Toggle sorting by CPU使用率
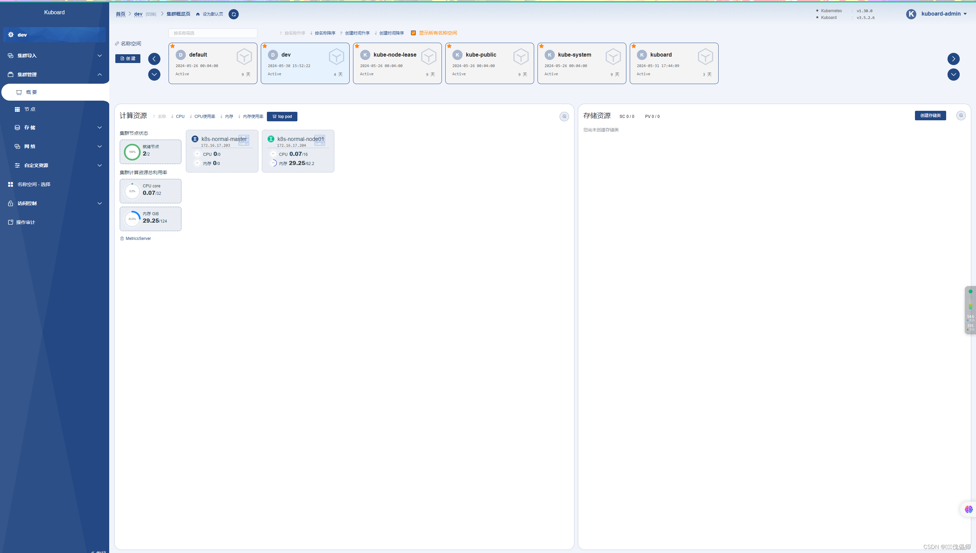 click(204, 117)
